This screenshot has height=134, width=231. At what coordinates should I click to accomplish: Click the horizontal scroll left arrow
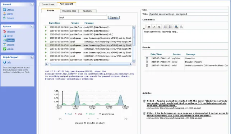tap(47, 64)
